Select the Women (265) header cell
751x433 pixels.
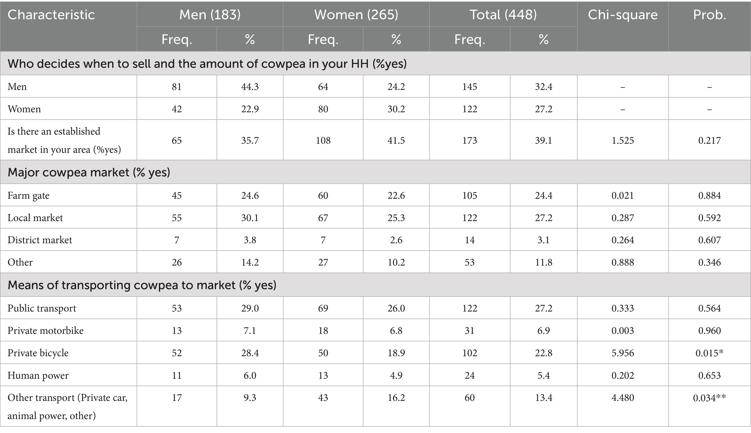(356, 15)
